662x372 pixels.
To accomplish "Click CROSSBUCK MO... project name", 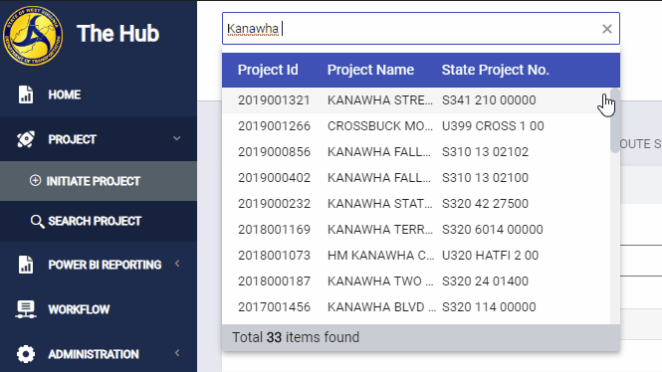I will click(380, 126).
